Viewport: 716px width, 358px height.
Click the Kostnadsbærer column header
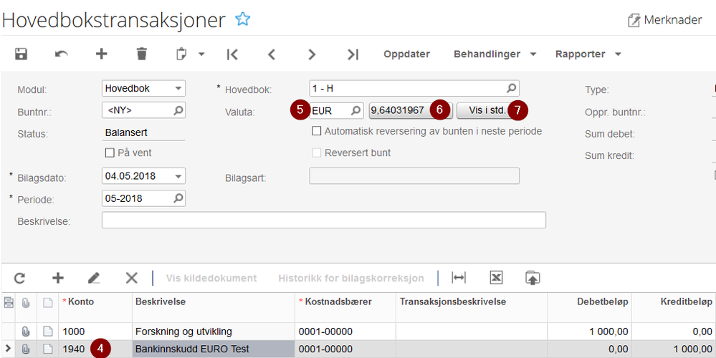pyautogui.click(x=345, y=308)
